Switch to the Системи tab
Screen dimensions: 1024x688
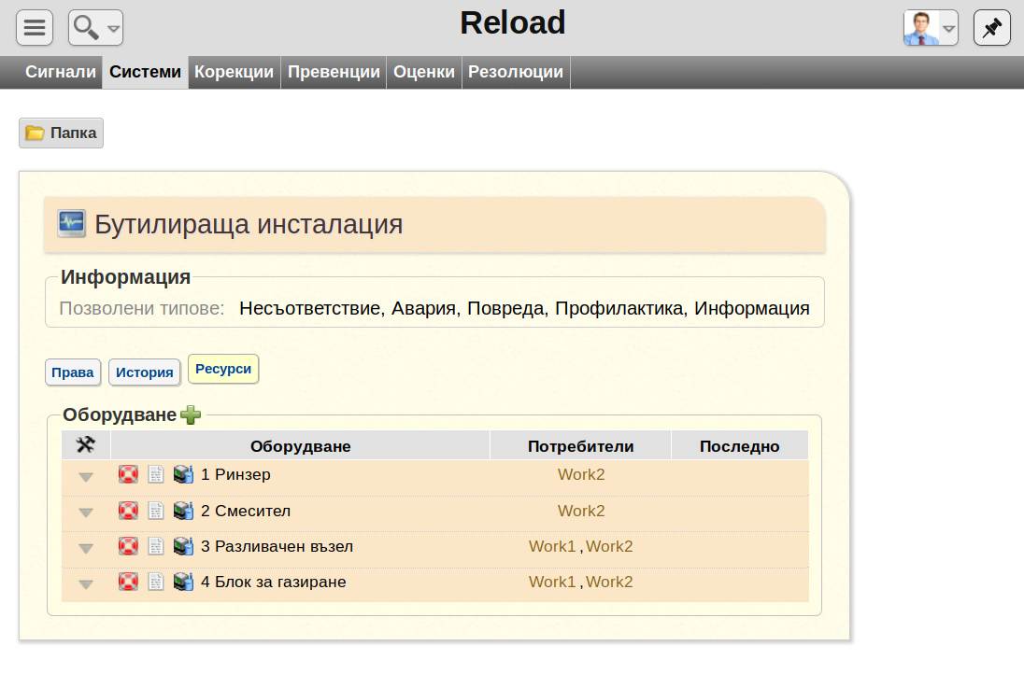point(145,72)
